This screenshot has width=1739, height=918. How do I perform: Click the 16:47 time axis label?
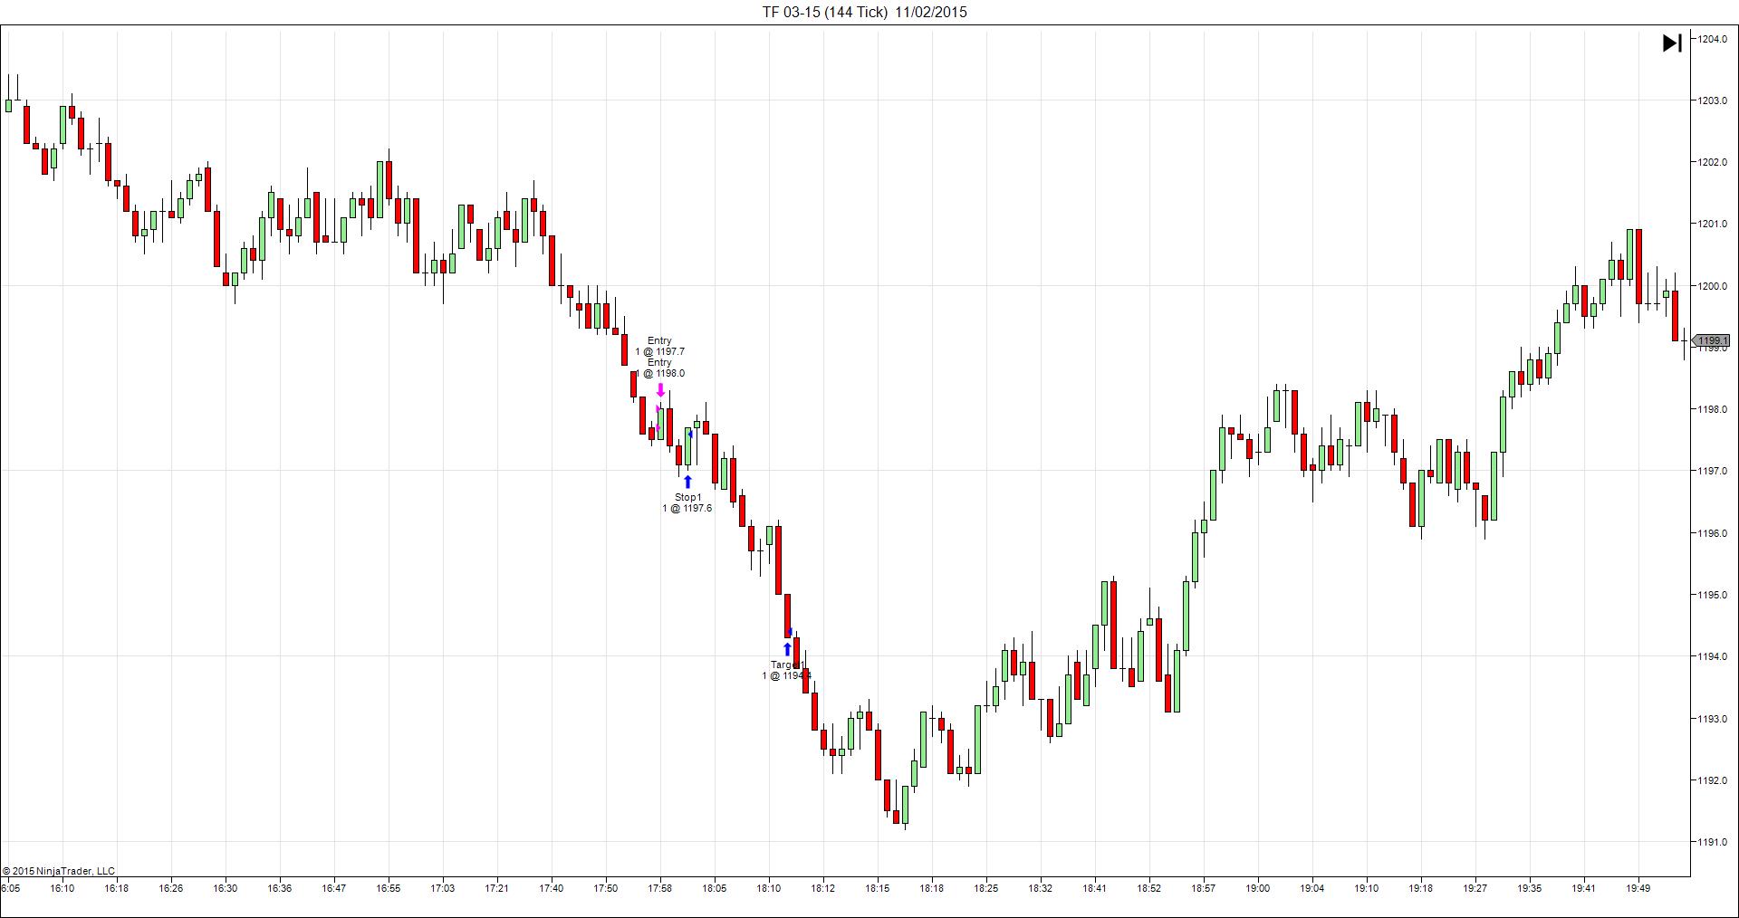click(x=334, y=888)
